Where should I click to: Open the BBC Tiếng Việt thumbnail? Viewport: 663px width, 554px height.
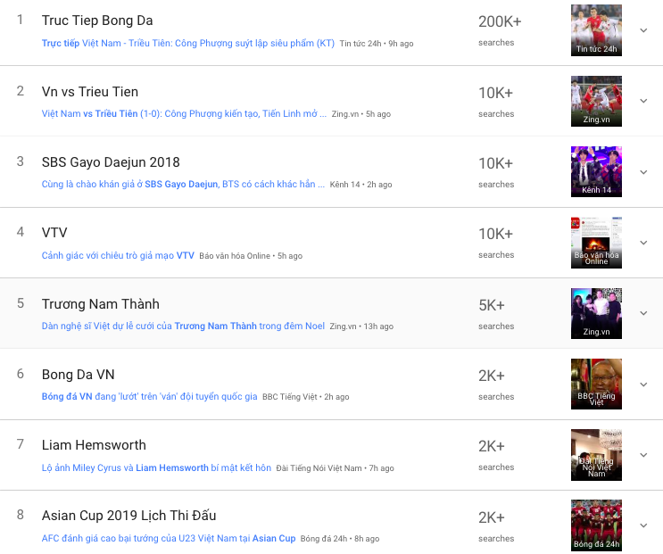pyautogui.click(x=596, y=384)
